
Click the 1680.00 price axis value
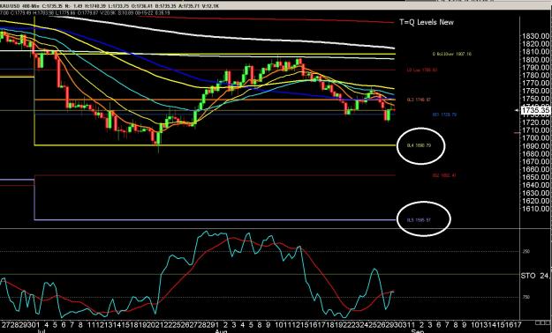535,154
